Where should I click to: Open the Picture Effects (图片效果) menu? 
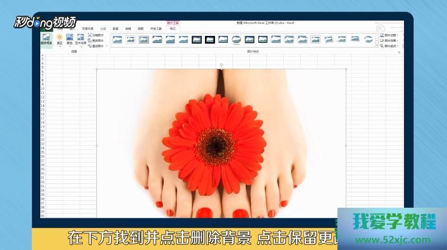(x=389, y=41)
